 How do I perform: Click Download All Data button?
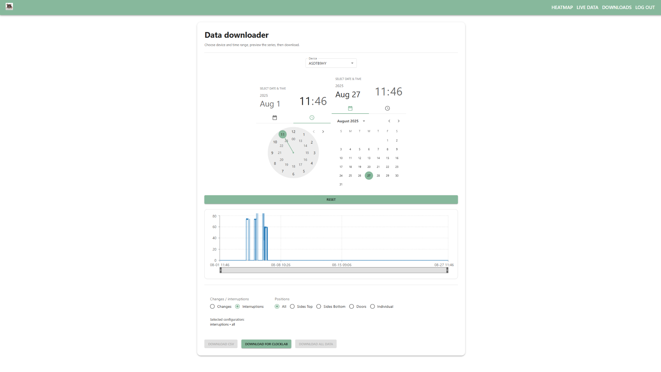316,344
